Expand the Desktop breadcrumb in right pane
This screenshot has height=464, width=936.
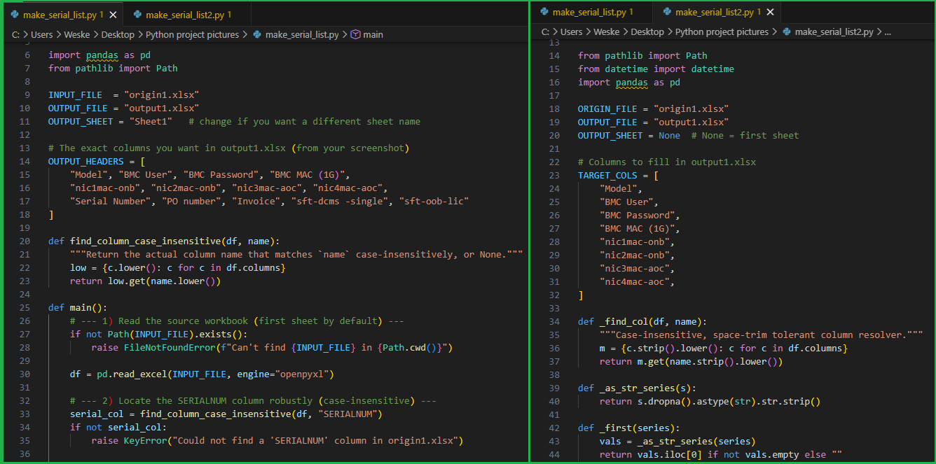[647, 31]
